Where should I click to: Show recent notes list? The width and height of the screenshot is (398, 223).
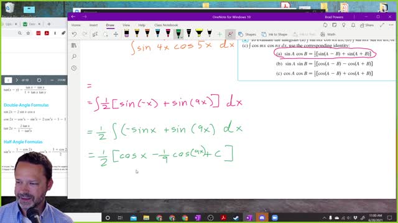[x=74, y=68]
